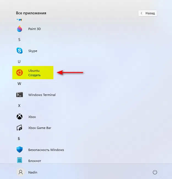Click the orange Ubuntu icon
Image resolution: width=172 pixels, height=179 pixels.
coord(20,73)
